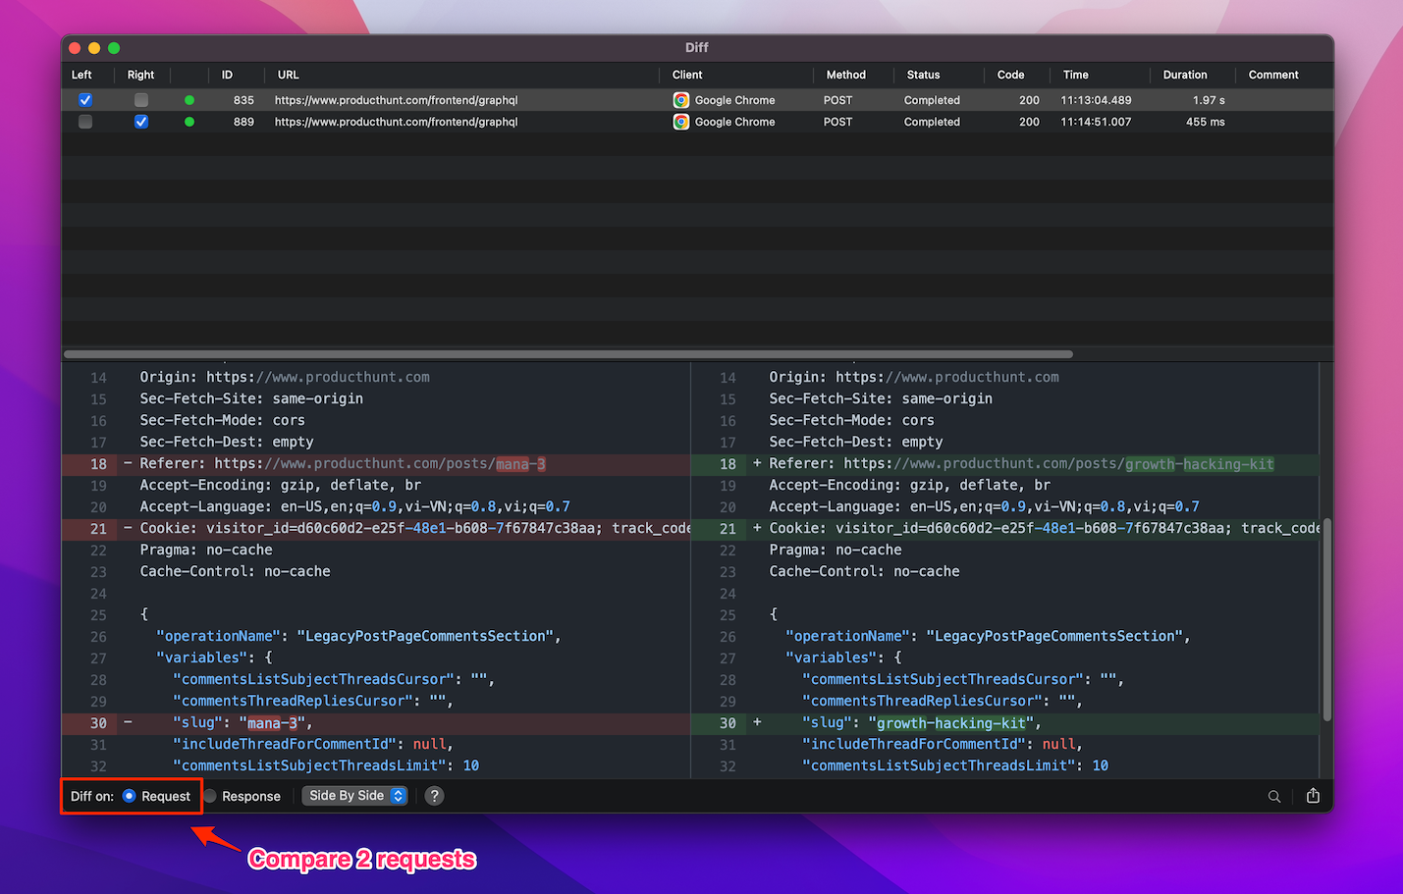Click the right slug "growth-hacking-kit" line
Image resolution: width=1403 pixels, height=894 pixels.
1006,723
